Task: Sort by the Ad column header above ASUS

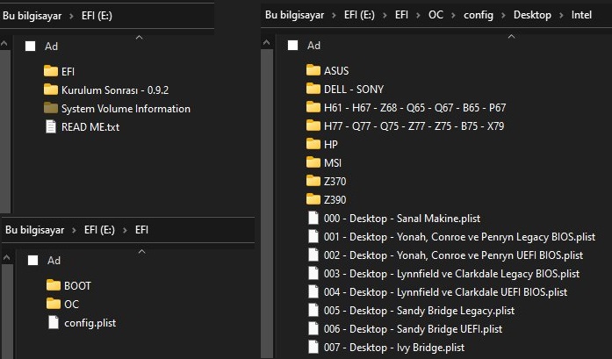Action: (x=313, y=46)
